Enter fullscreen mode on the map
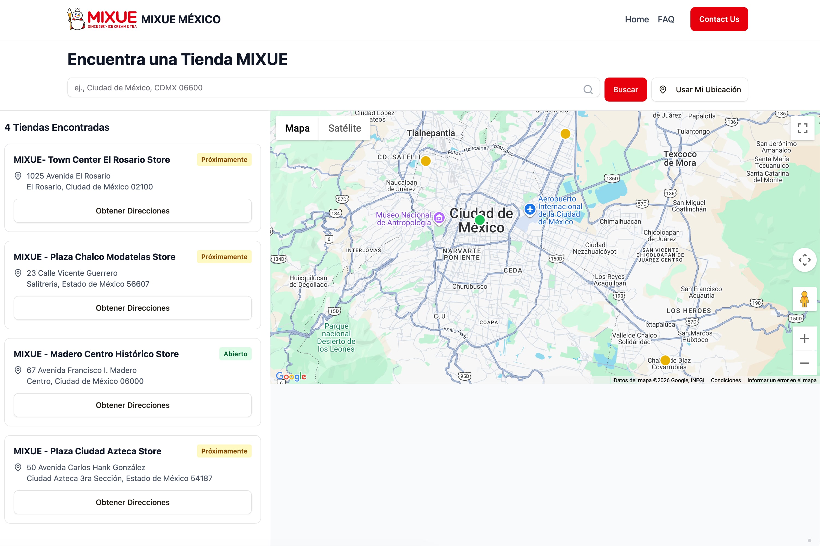The width and height of the screenshot is (820, 546). pyautogui.click(x=803, y=129)
